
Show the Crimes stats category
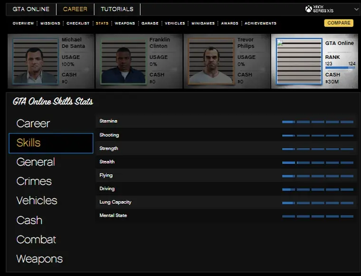(34, 181)
